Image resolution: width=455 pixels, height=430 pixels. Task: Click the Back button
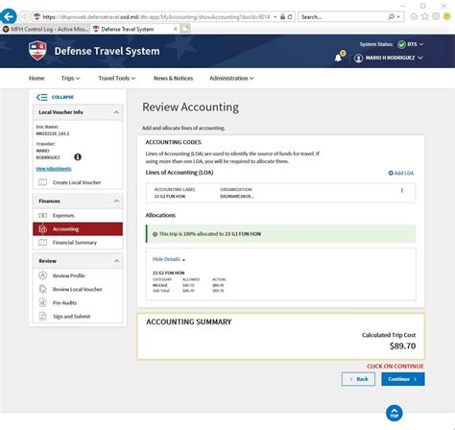[358, 379]
